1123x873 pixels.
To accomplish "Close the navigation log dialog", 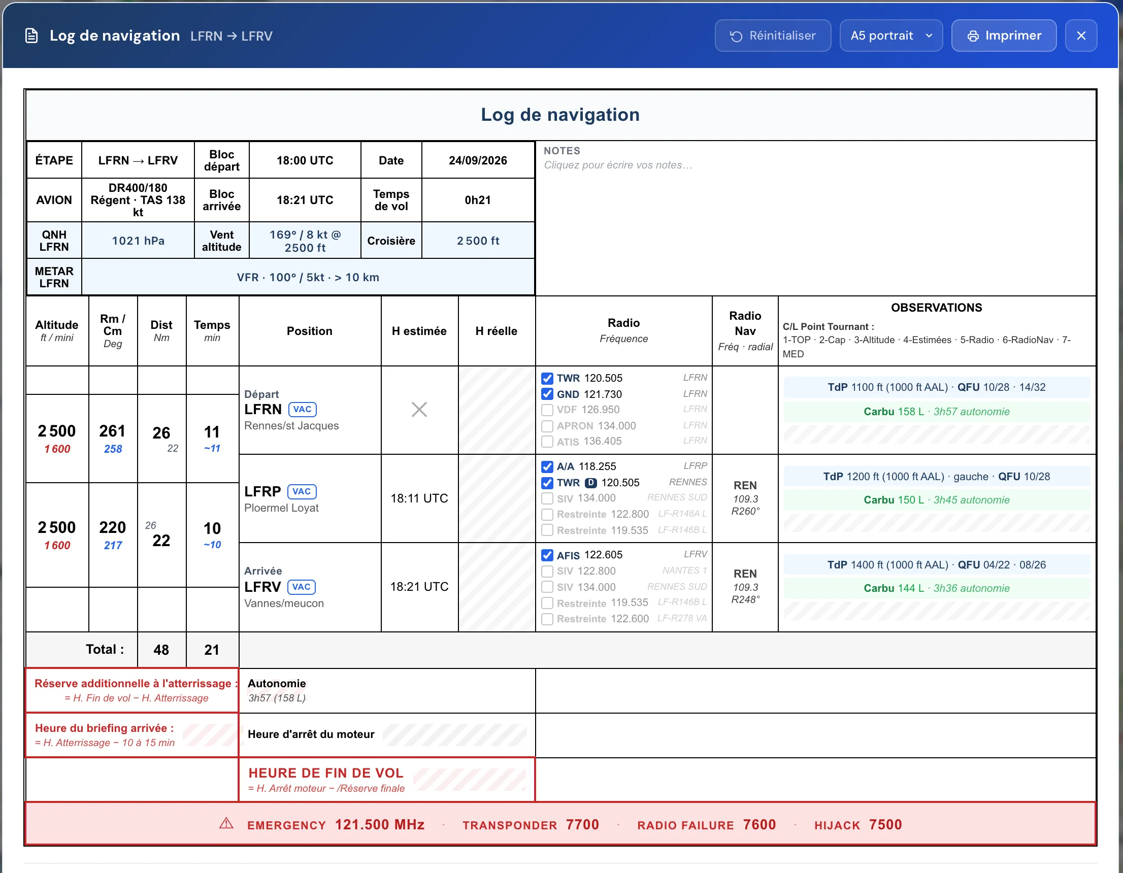I will click(1081, 36).
